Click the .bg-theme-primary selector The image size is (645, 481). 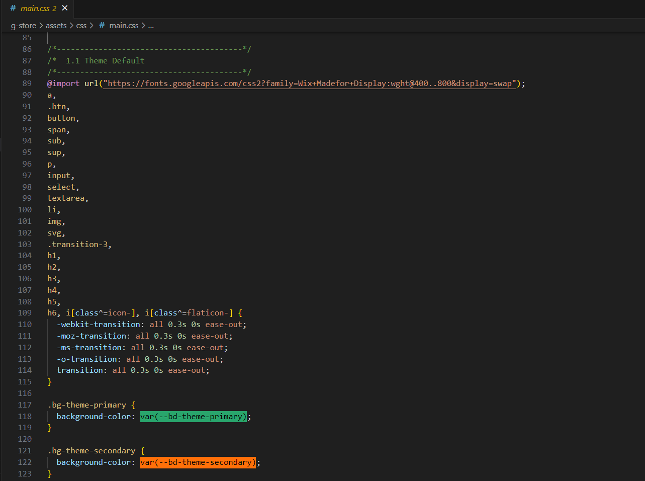click(87, 405)
